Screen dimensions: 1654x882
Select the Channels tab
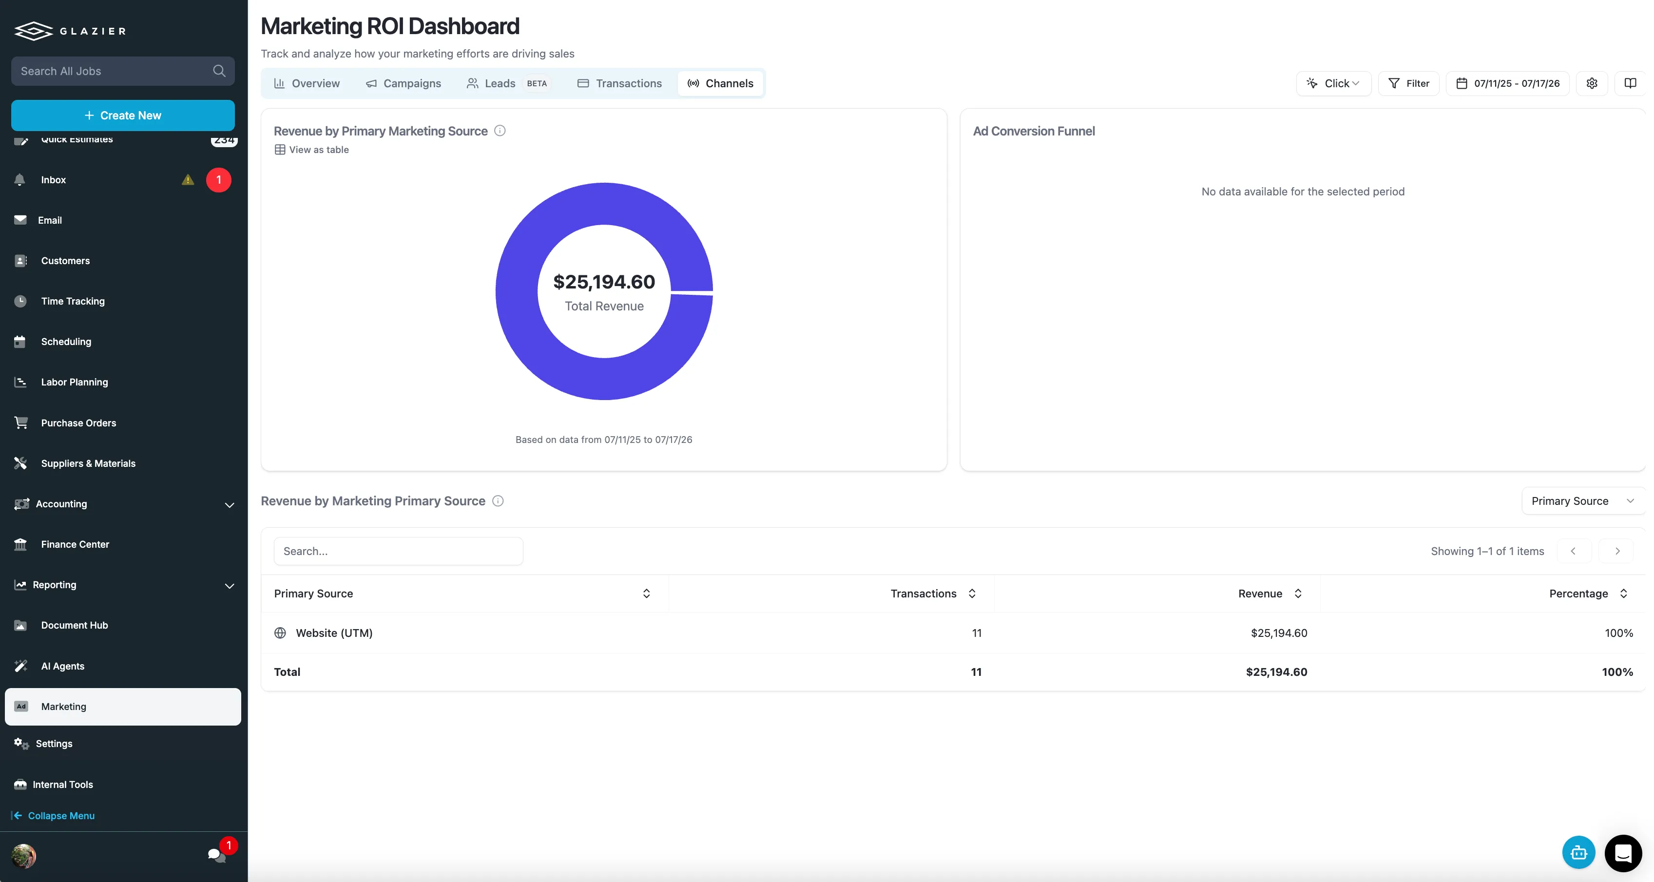click(x=720, y=83)
